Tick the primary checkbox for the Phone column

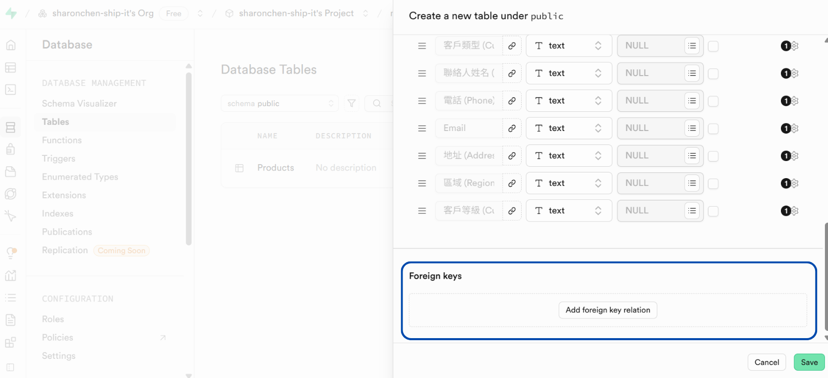coord(713,101)
